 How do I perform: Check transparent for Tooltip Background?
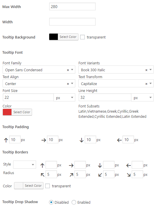82,37
